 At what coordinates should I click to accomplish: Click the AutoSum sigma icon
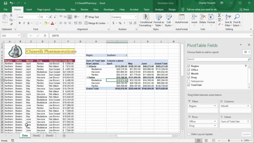(x=219, y=15)
